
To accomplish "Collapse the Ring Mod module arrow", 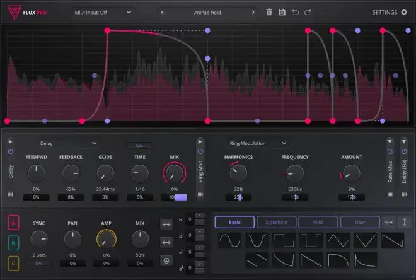I will coord(200,142).
